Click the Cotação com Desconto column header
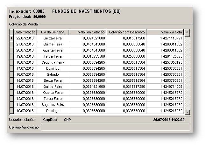Viewport: 206px width, 146px height. [126, 32]
